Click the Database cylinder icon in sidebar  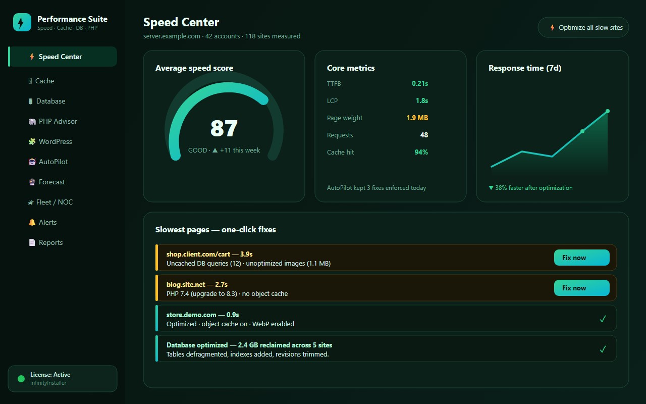coord(31,101)
